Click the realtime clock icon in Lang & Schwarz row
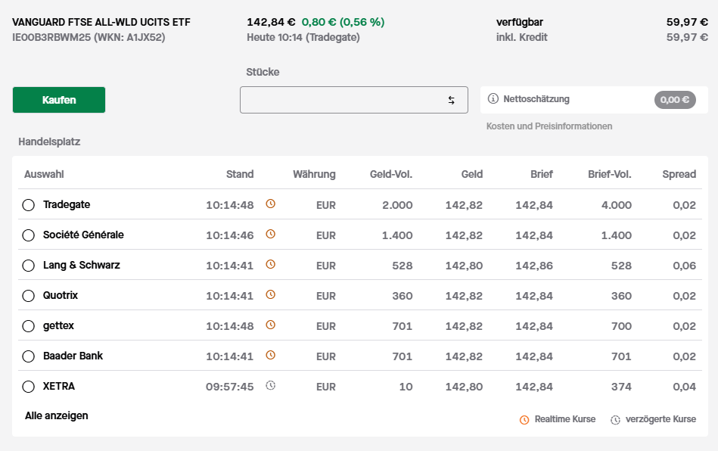The image size is (718, 451). [271, 264]
